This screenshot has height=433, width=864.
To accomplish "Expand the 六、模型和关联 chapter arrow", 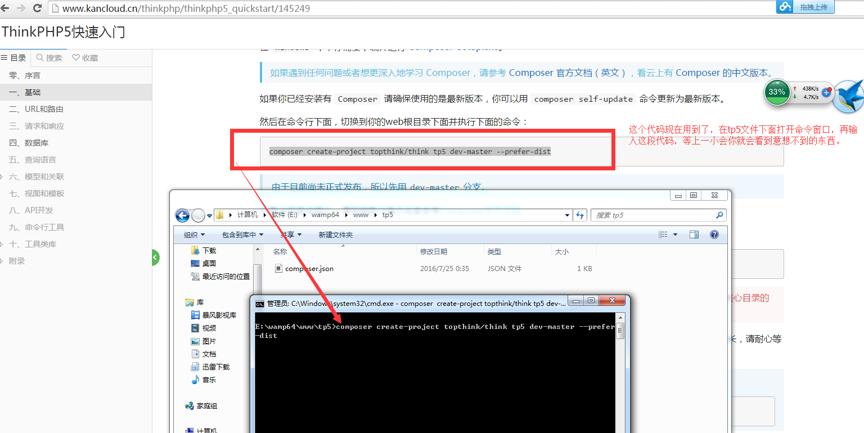I will [x=2, y=177].
